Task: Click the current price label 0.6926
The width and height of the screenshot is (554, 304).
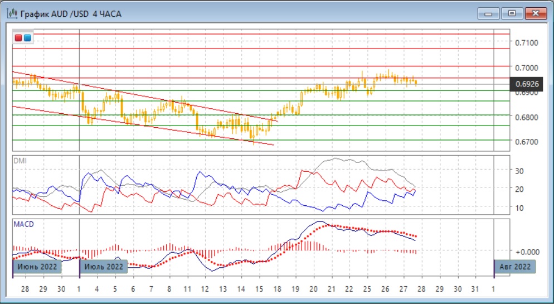Action: point(526,84)
